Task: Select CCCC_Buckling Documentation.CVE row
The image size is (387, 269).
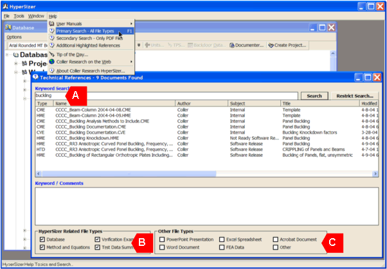Action: [207, 133]
